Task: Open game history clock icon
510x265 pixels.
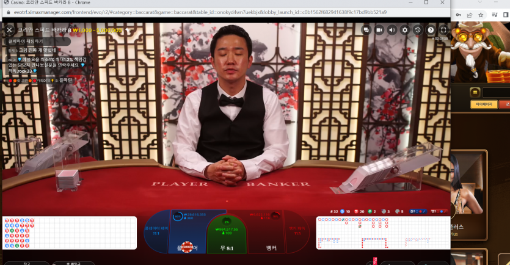Action: tap(418, 30)
